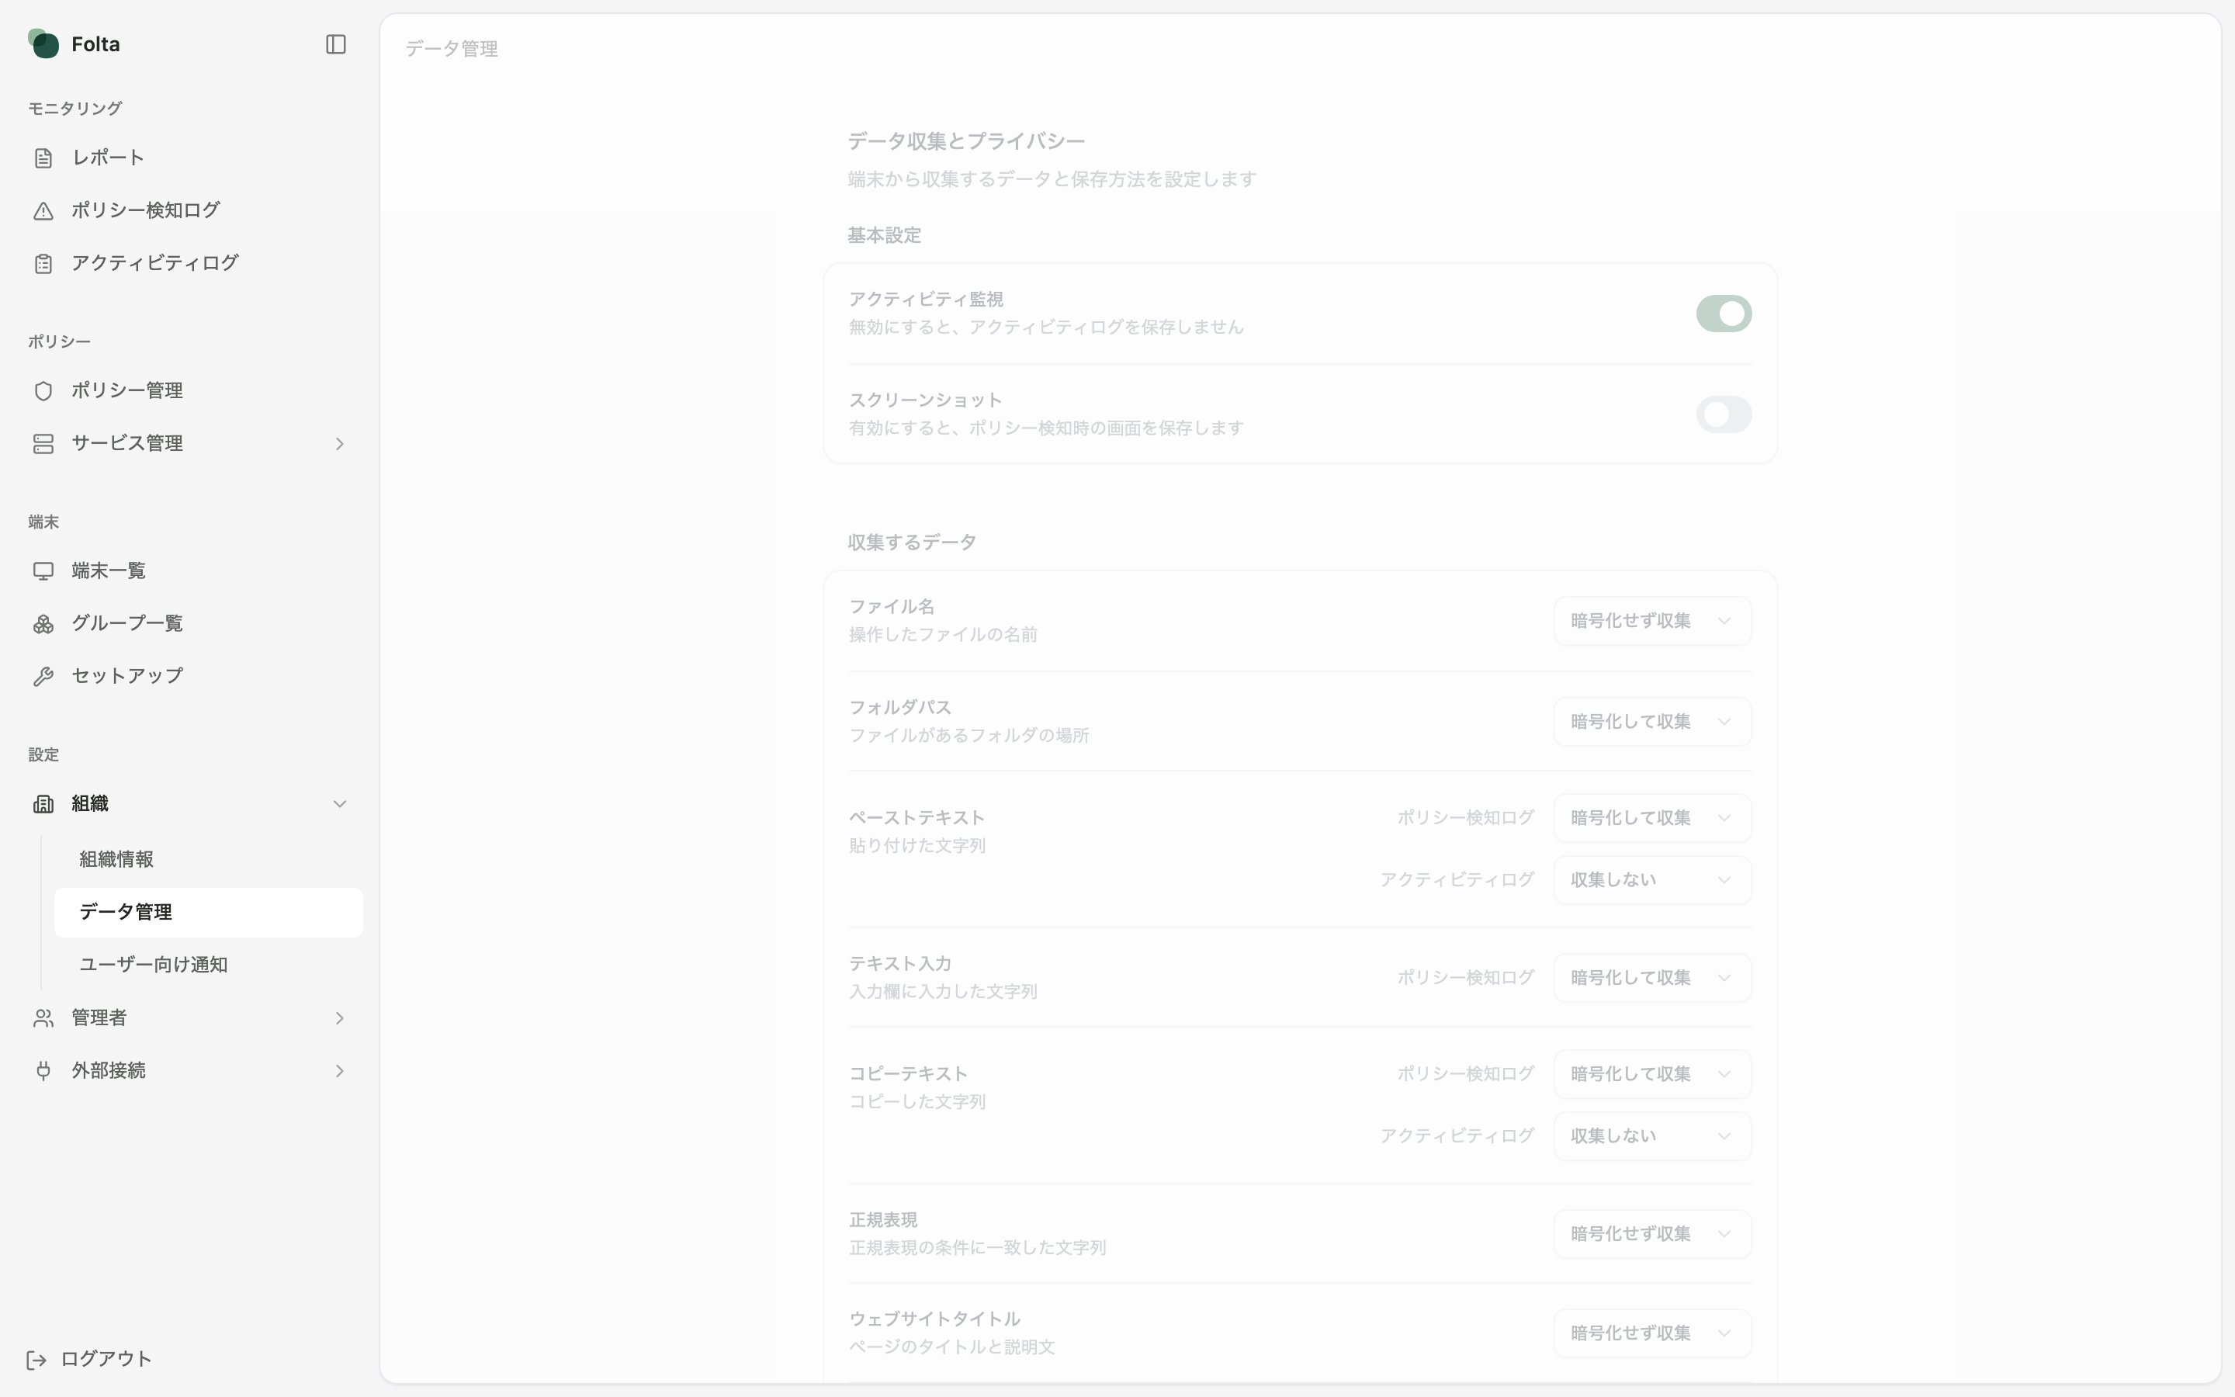Open コピーテキスト アクティビティログ dropdown
Screen dimensions: 2235x1397
(x=1652, y=1135)
